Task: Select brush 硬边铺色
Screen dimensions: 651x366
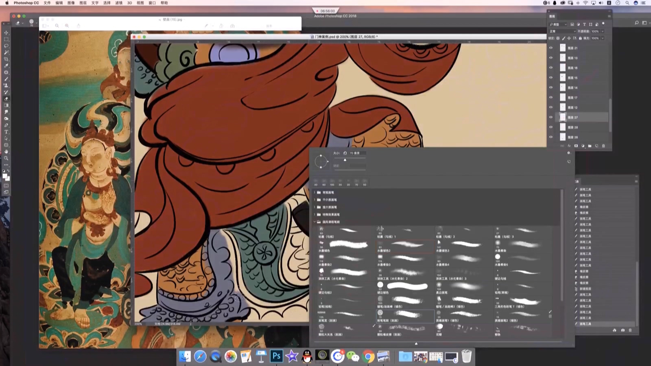Action: tap(405, 288)
